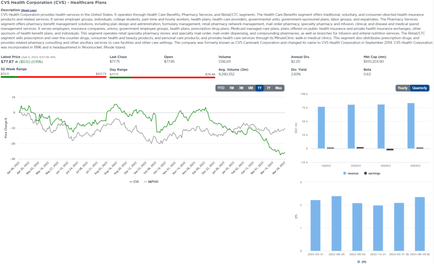Click the 2022-03-31 EPS bar
Image resolution: width=434 pixels, height=264 pixels.
point(315,225)
